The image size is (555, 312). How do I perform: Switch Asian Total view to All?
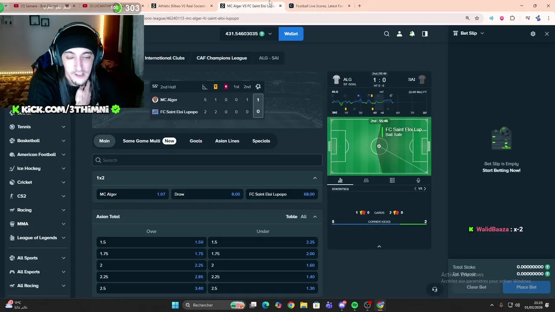pos(304,217)
